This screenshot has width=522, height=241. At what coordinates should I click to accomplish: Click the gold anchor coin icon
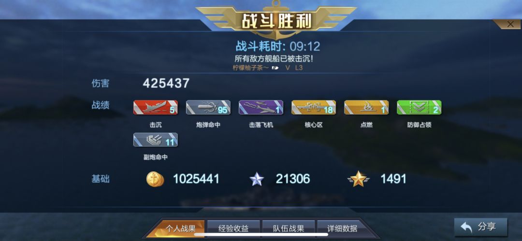(156, 179)
